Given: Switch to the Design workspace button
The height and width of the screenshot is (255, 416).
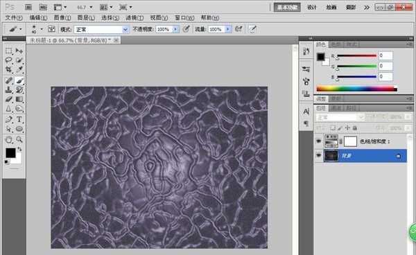Looking at the screenshot, I should click(x=312, y=7).
